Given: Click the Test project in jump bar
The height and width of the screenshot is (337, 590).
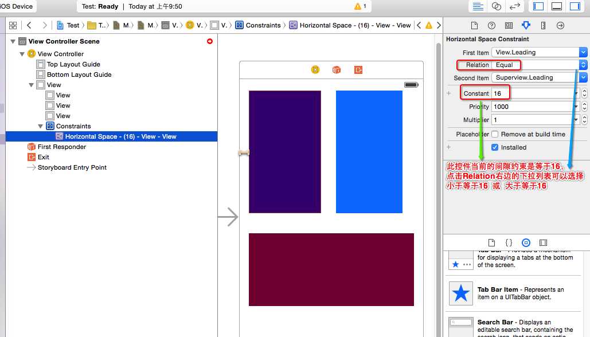Looking at the screenshot, I should pyautogui.click(x=68, y=25).
